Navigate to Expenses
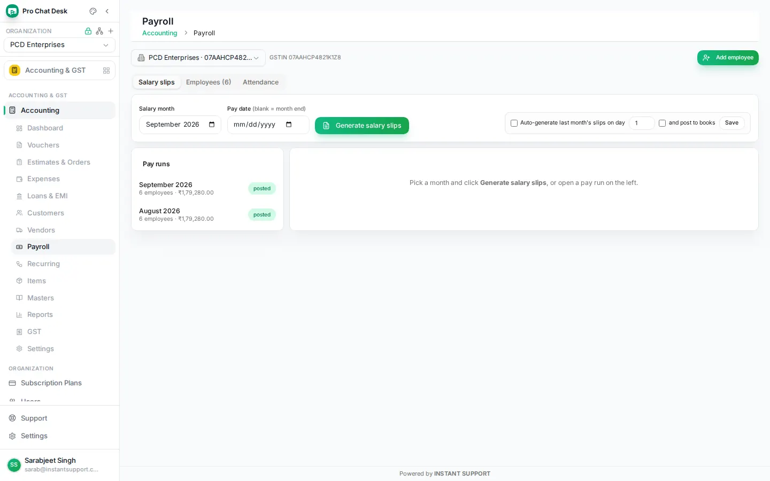Image resolution: width=770 pixels, height=481 pixels. coord(63,179)
